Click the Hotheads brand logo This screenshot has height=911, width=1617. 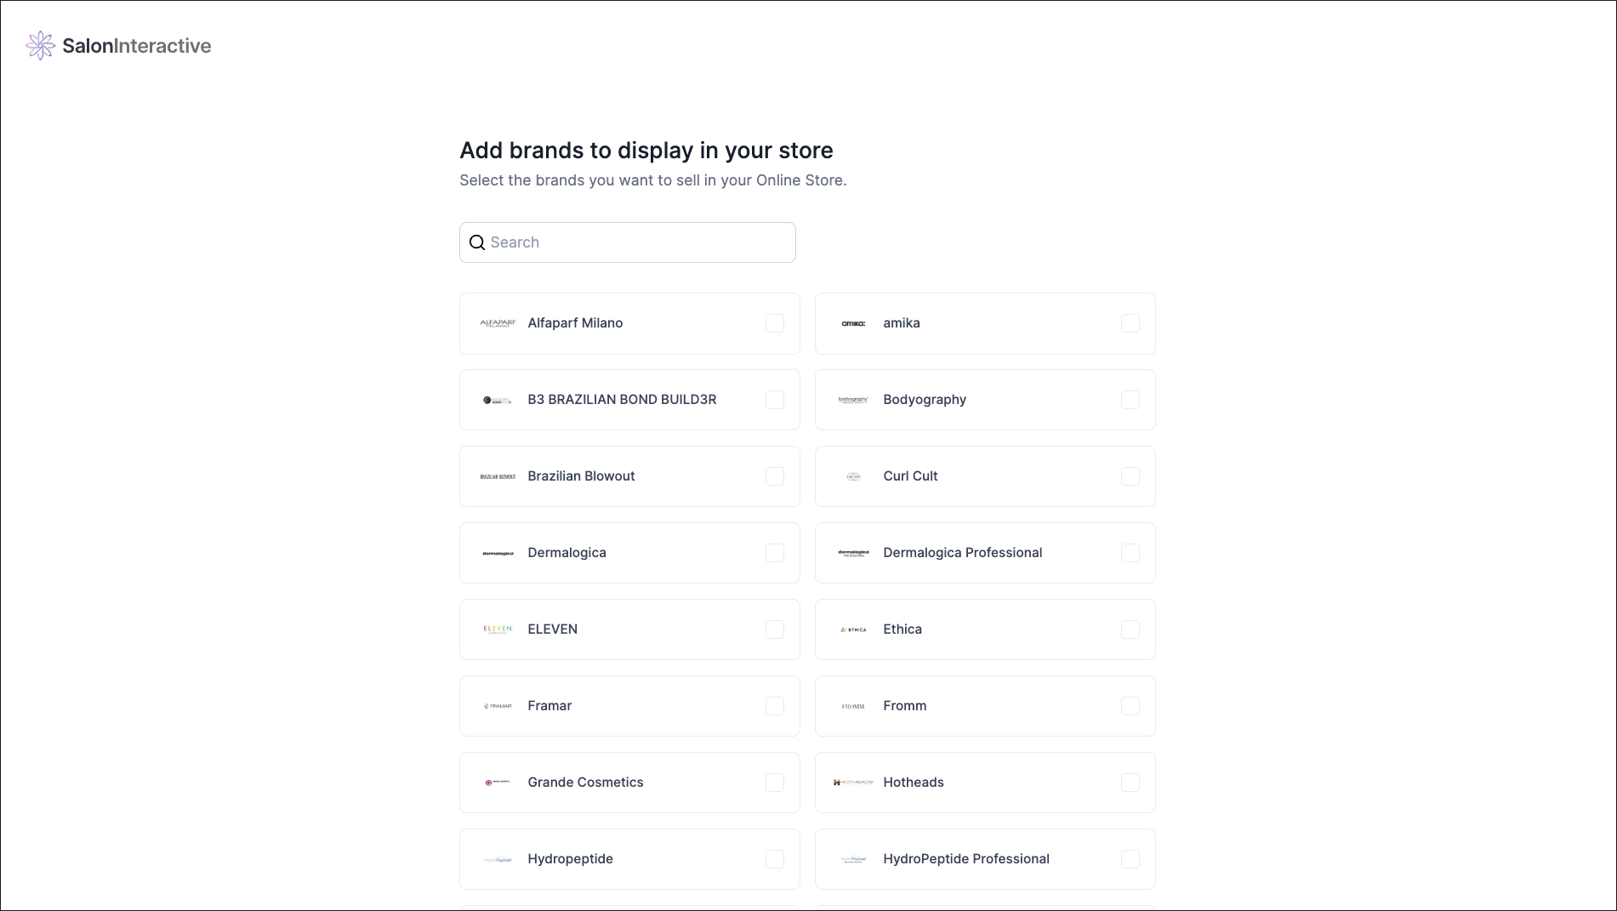[x=852, y=782]
